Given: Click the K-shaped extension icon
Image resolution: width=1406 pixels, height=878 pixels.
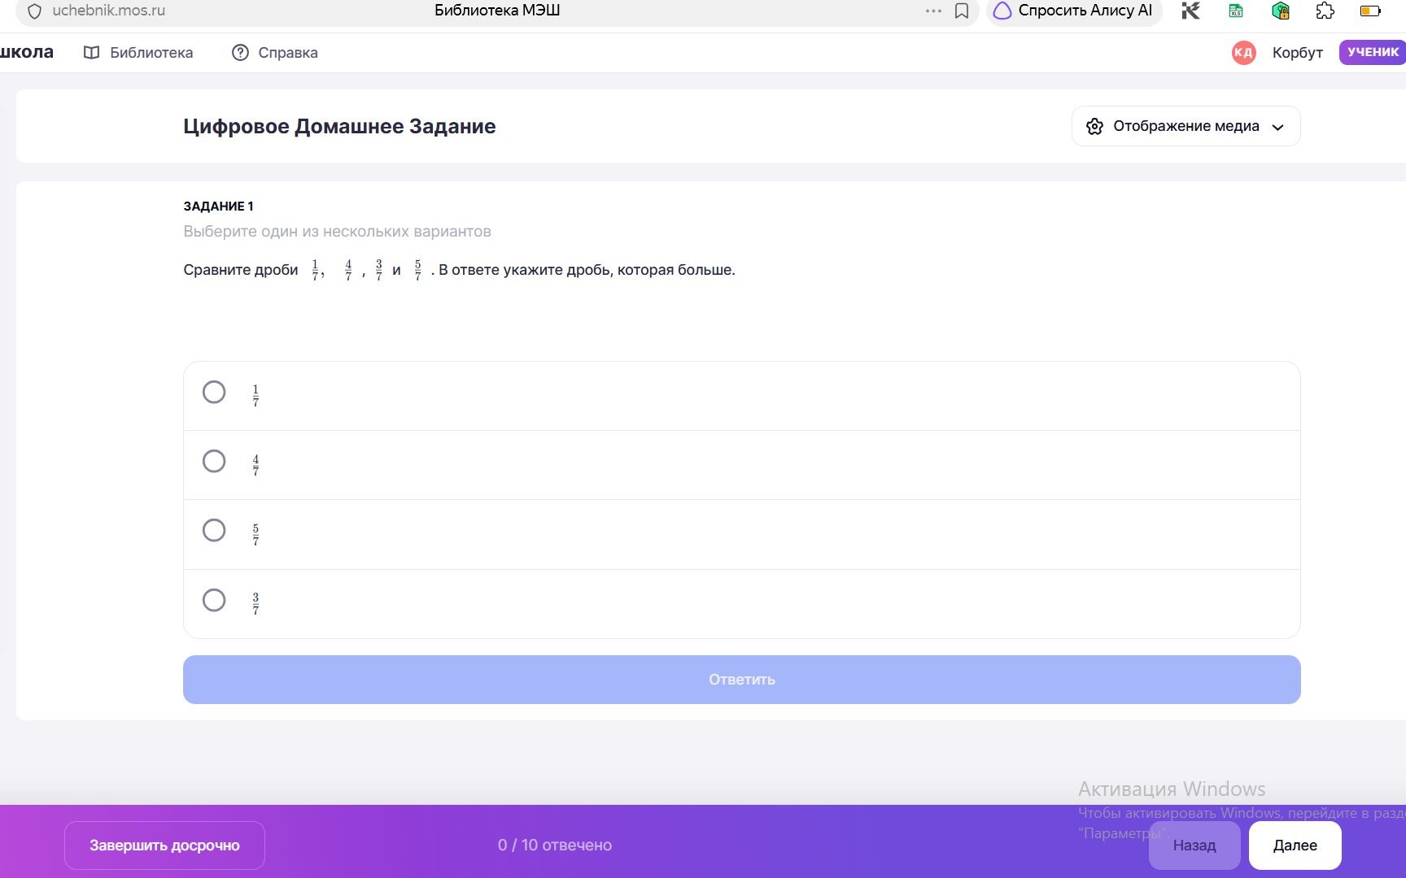Looking at the screenshot, I should point(1191,11).
